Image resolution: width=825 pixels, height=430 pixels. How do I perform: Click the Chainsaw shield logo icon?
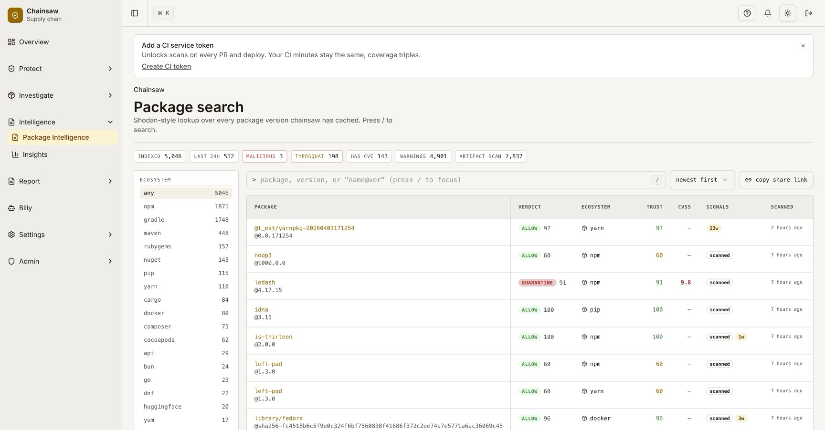[15, 15]
